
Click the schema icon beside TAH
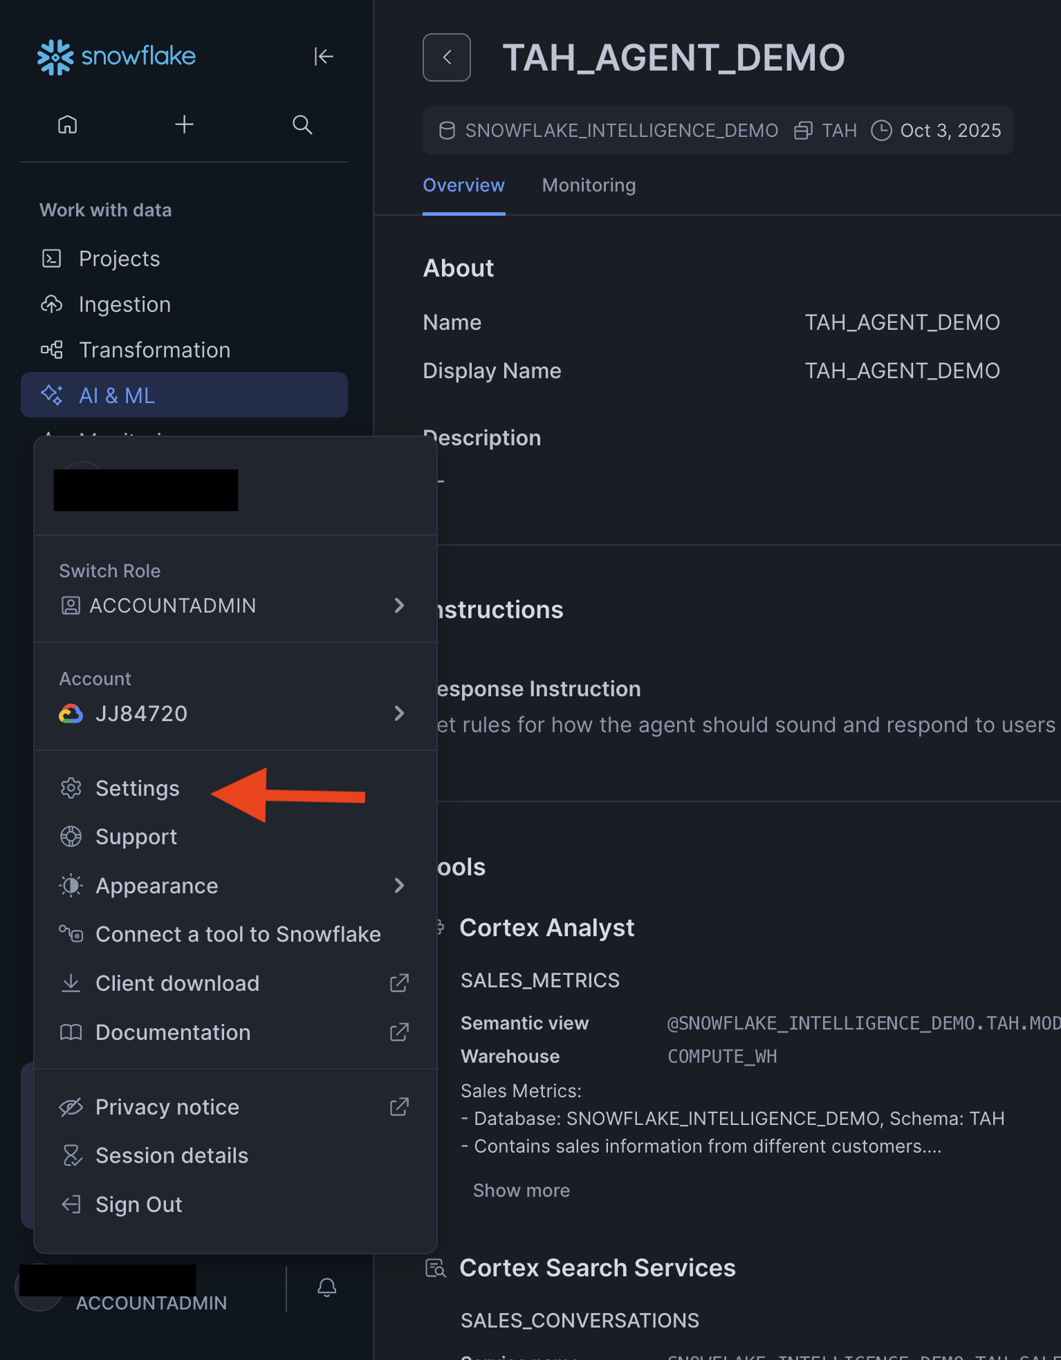click(x=803, y=131)
